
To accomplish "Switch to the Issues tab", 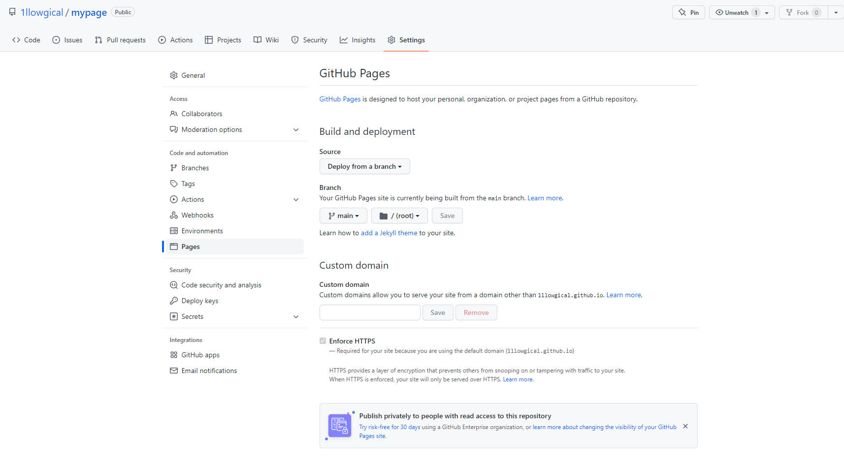I will pos(67,40).
